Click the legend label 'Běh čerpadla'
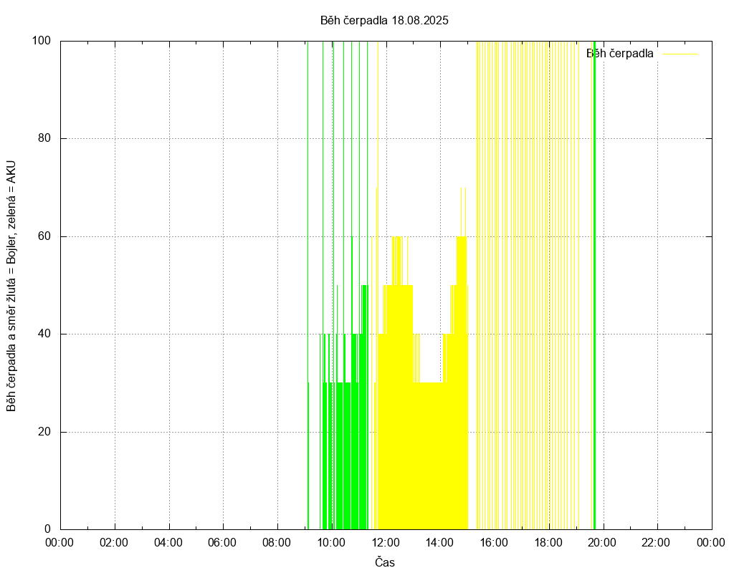The height and width of the screenshot is (573, 734). pyautogui.click(x=620, y=54)
